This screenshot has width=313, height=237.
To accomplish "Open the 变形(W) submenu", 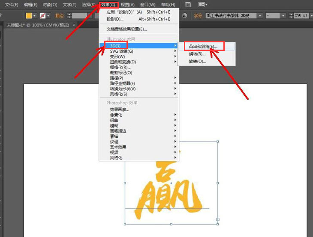I will click(139, 56).
